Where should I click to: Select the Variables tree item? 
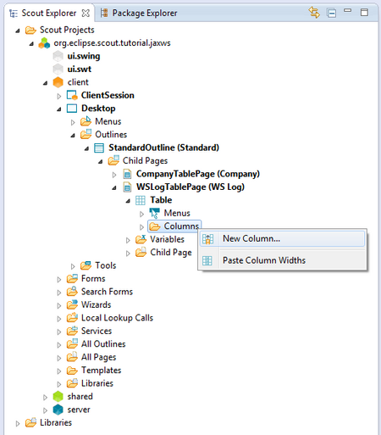point(167,239)
